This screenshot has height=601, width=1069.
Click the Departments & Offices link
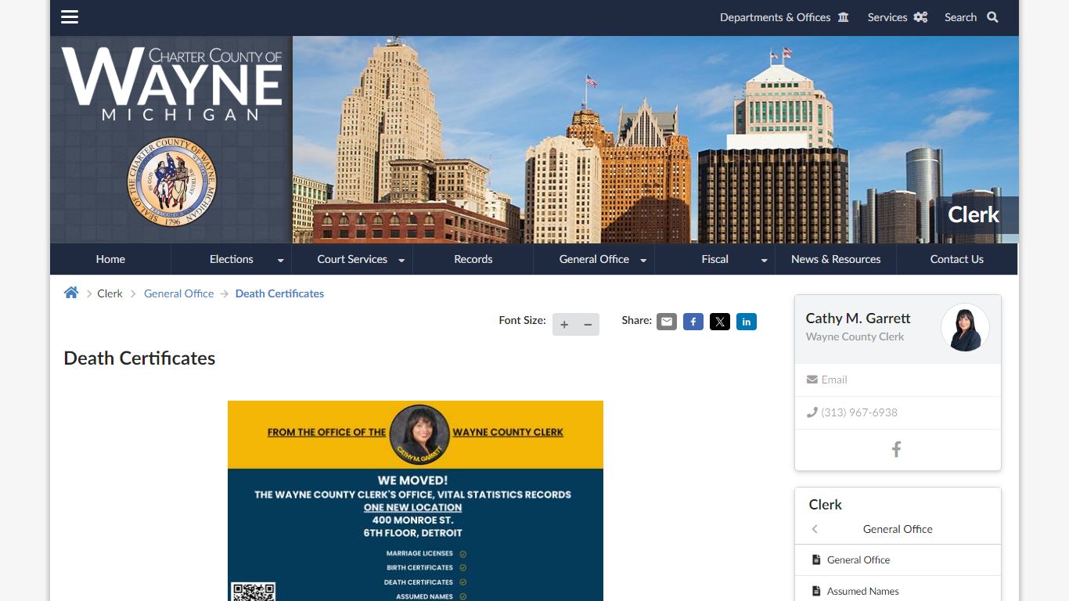point(775,17)
